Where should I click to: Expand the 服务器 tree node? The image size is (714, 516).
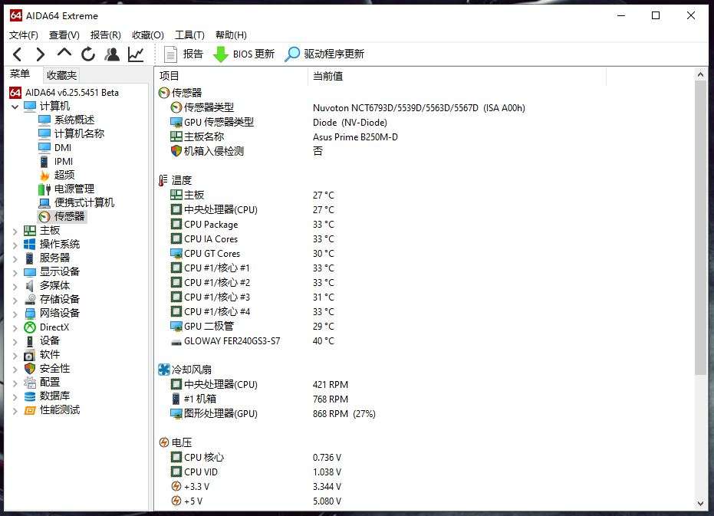[x=15, y=258]
